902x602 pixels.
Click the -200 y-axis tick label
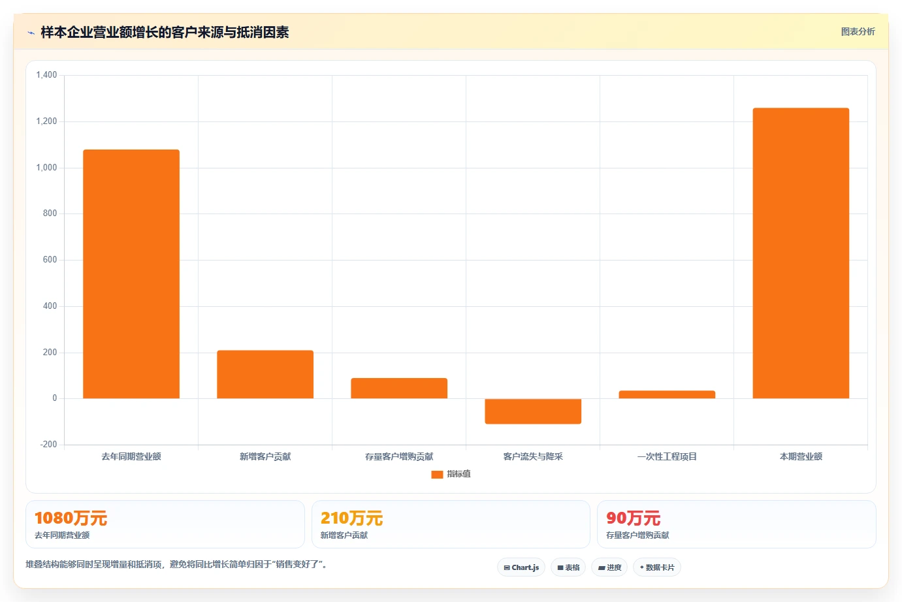click(48, 445)
